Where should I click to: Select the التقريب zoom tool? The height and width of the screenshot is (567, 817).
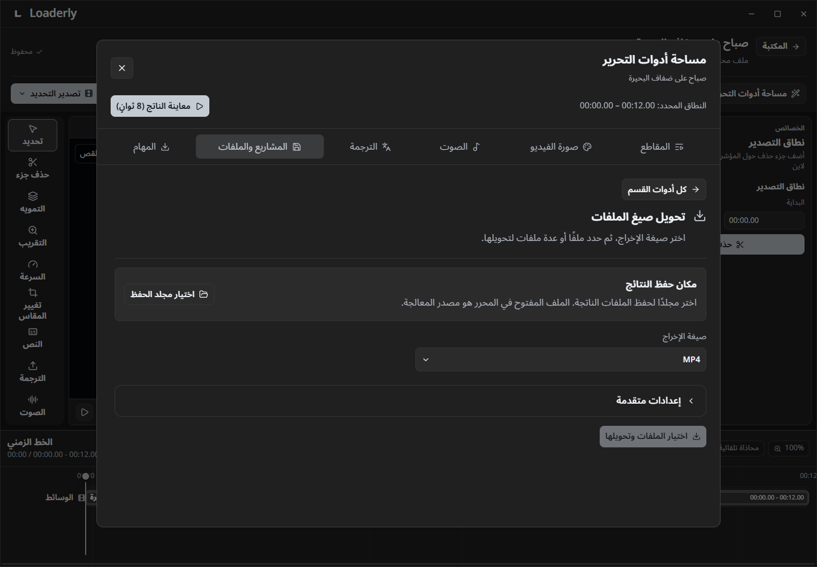point(32,236)
